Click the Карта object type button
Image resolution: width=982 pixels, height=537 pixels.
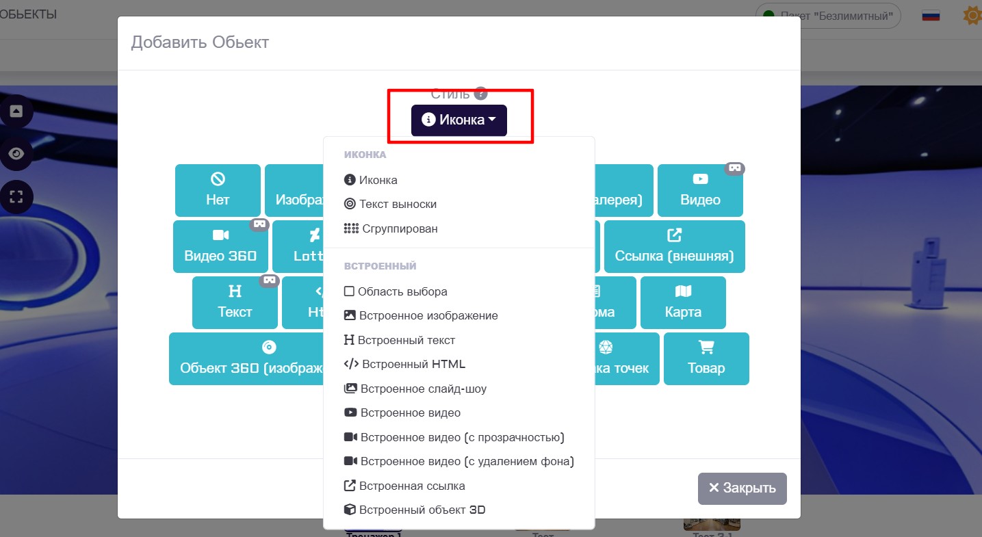click(x=683, y=302)
